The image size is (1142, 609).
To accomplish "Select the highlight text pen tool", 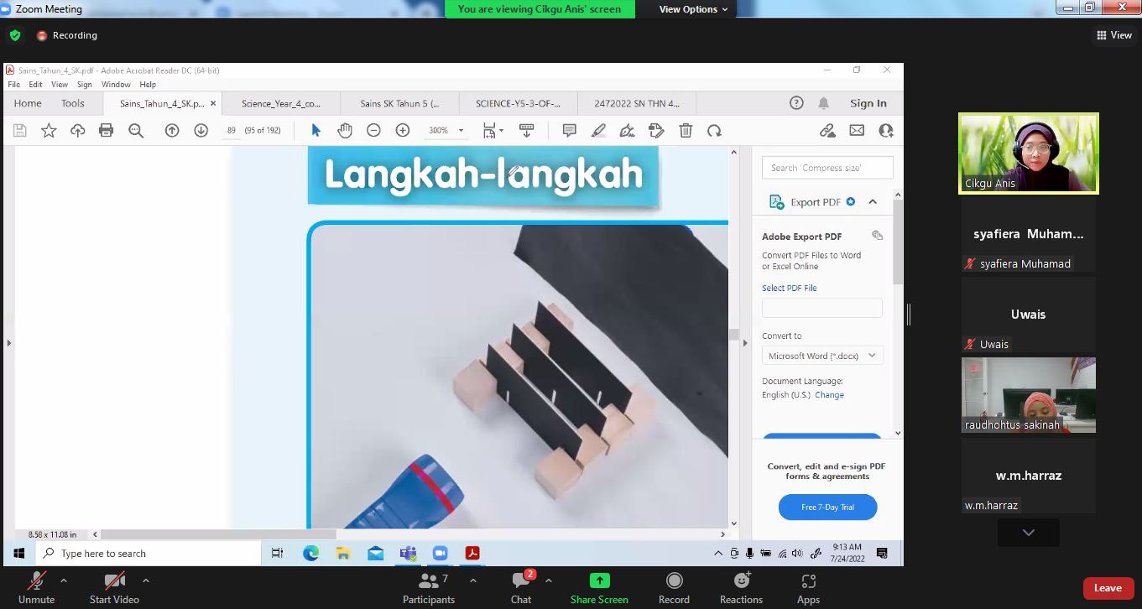I will pyautogui.click(x=598, y=130).
